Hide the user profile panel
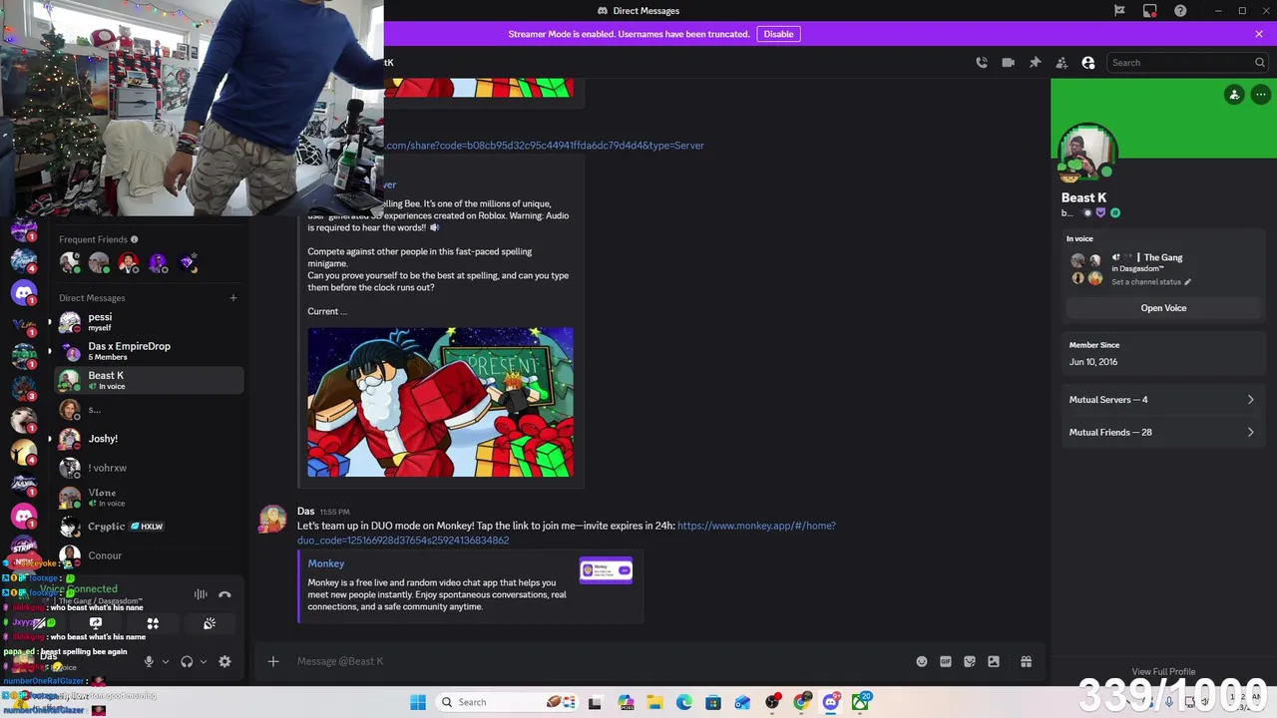Screen dimensions: 1277x718 pos(1088,62)
